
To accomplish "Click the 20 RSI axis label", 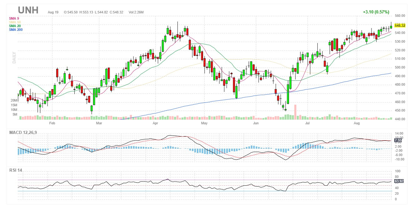I will [x=397, y=193].
